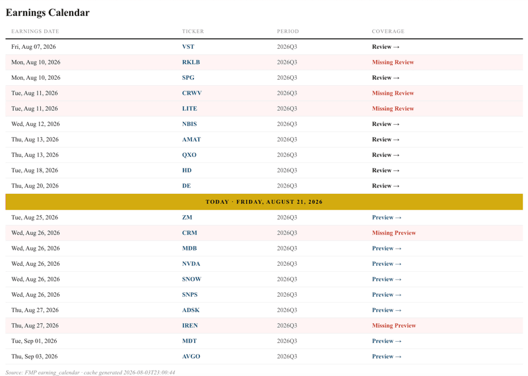
Task: Open the Preview link for NVDA
Action: 387,265
